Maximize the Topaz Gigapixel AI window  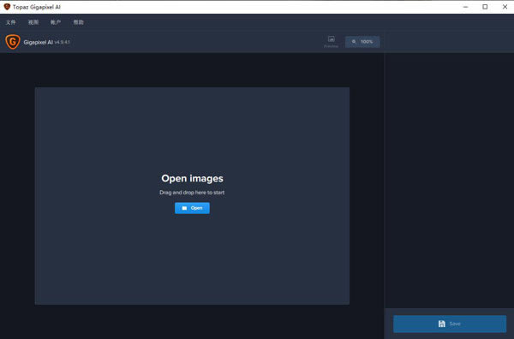485,7
